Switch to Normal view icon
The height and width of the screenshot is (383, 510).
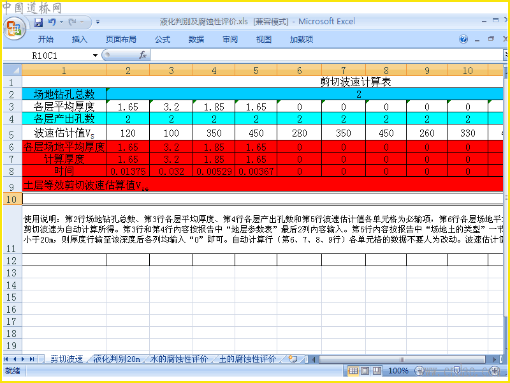click(353, 371)
